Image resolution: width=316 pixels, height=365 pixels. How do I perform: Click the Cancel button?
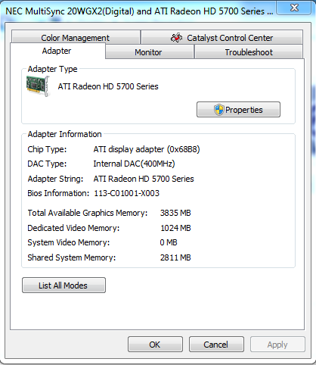pyautogui.click(x=216, y=345)
